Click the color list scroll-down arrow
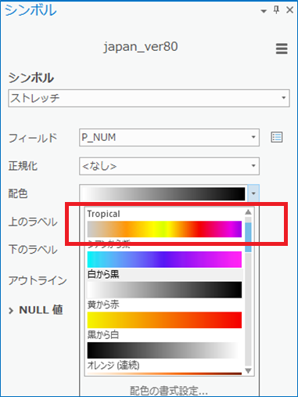Viewport: 298px width, 397px height. (x=248, y=370)
